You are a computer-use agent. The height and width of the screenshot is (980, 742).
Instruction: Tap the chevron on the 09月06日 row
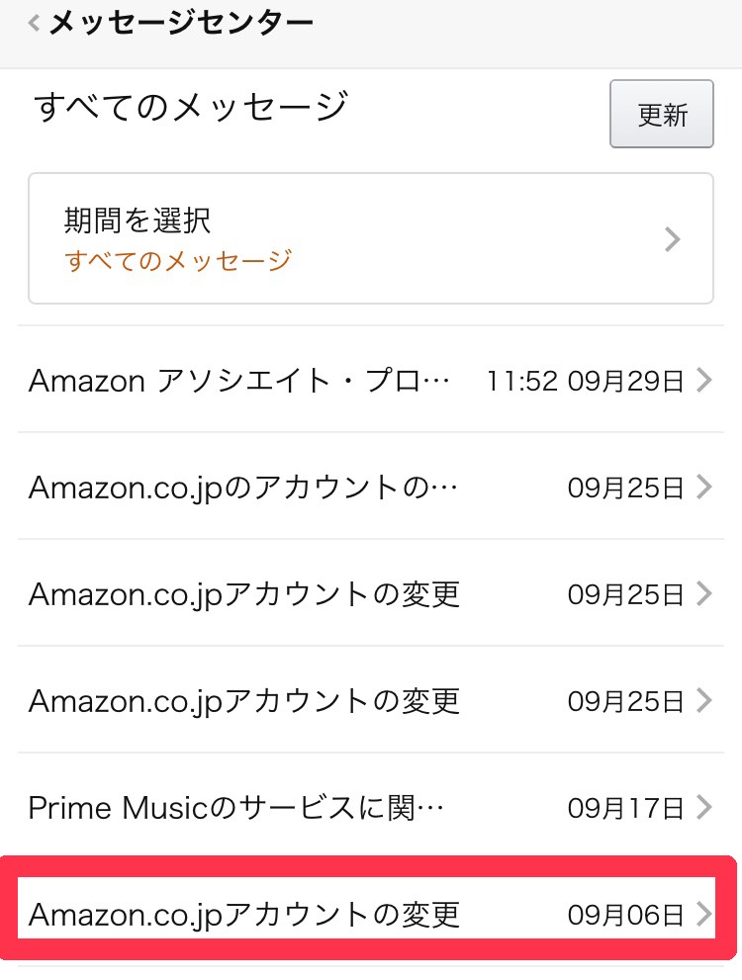point(703,915)
